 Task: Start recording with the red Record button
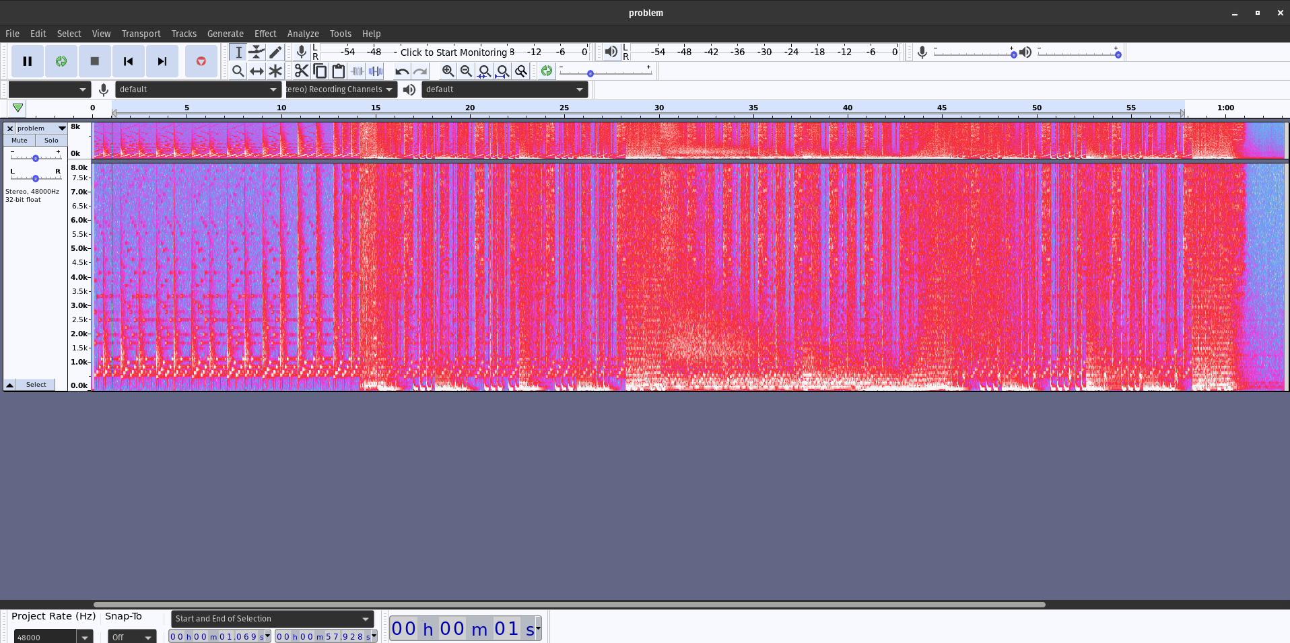coord(201,61)
